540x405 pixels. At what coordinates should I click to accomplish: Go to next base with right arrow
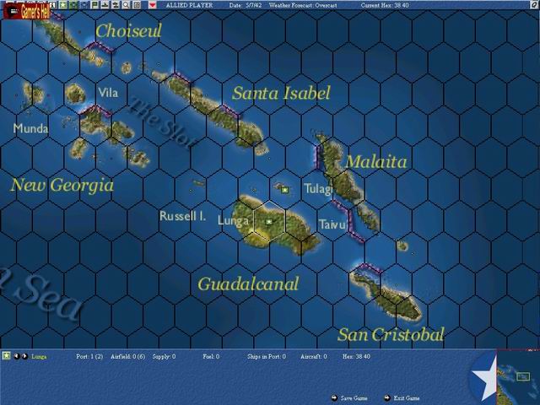24,356
